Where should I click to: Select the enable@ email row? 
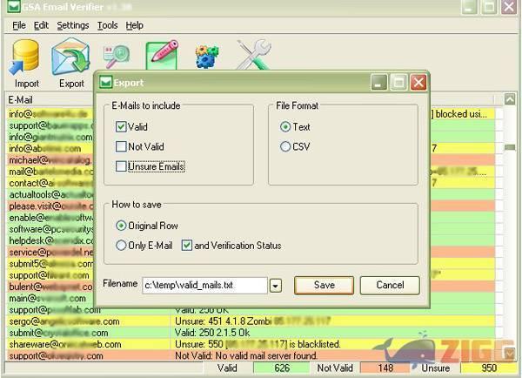point(50,218)
